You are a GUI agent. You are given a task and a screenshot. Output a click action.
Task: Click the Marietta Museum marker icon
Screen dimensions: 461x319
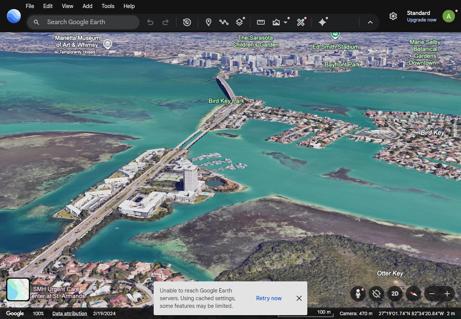(108, 44)
